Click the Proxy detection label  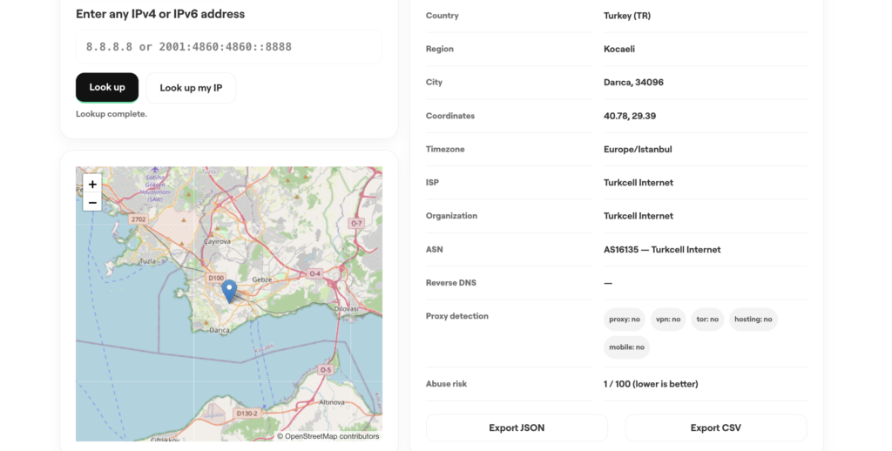point(456,316)
